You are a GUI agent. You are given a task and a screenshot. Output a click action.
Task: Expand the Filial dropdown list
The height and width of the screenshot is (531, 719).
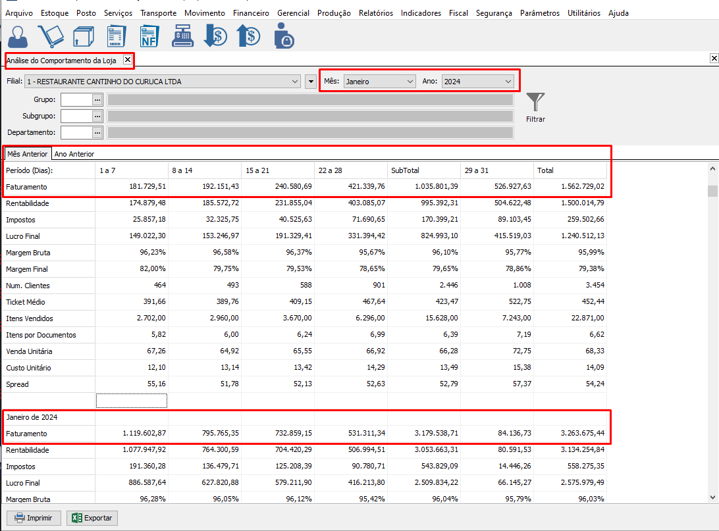[x=294, y=82]
